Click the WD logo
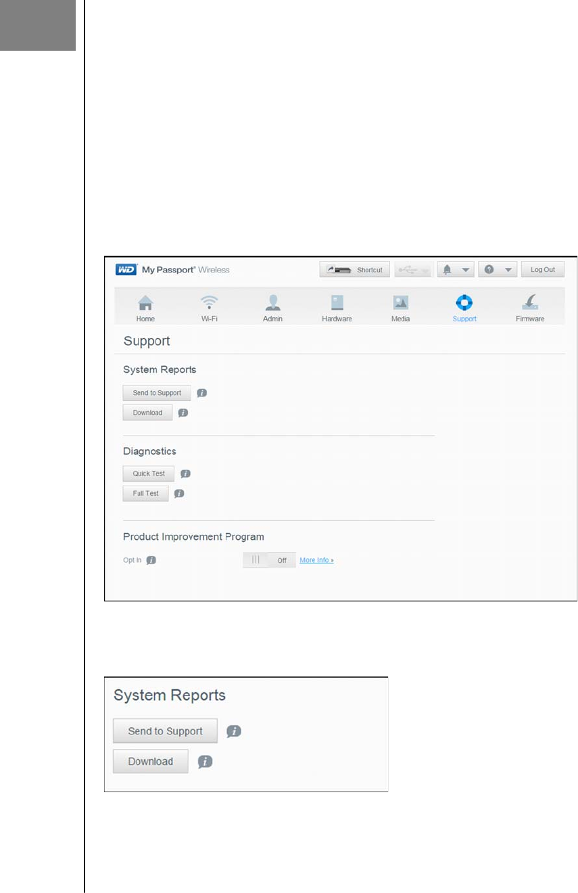 (x=126, y=269)
